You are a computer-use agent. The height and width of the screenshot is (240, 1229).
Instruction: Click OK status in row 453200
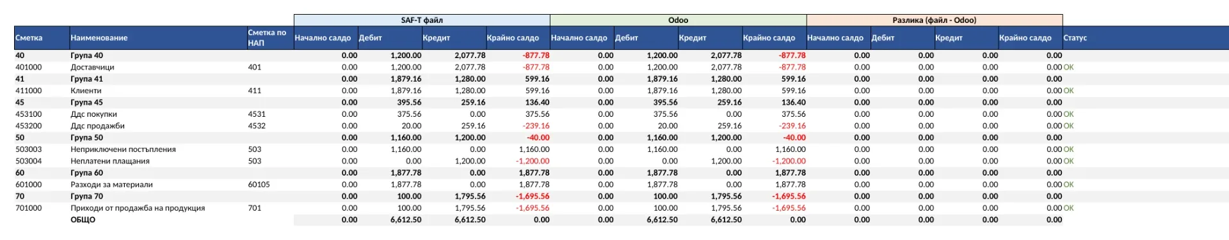[1069, 126]
